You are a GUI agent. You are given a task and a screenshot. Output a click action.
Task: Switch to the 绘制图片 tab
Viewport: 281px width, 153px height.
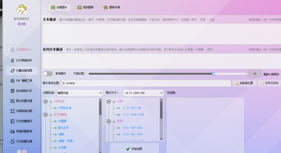pyautogui.click(x=59, y=7)
